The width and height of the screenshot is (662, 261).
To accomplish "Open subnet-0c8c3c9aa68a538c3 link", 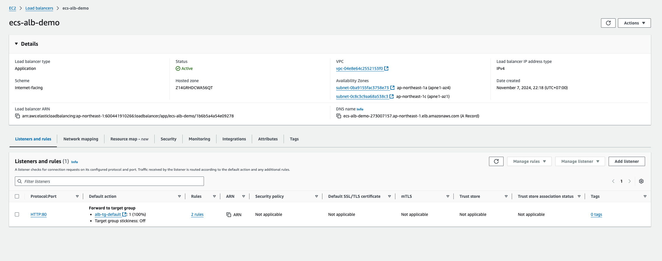I will click(x=362, y=96).
